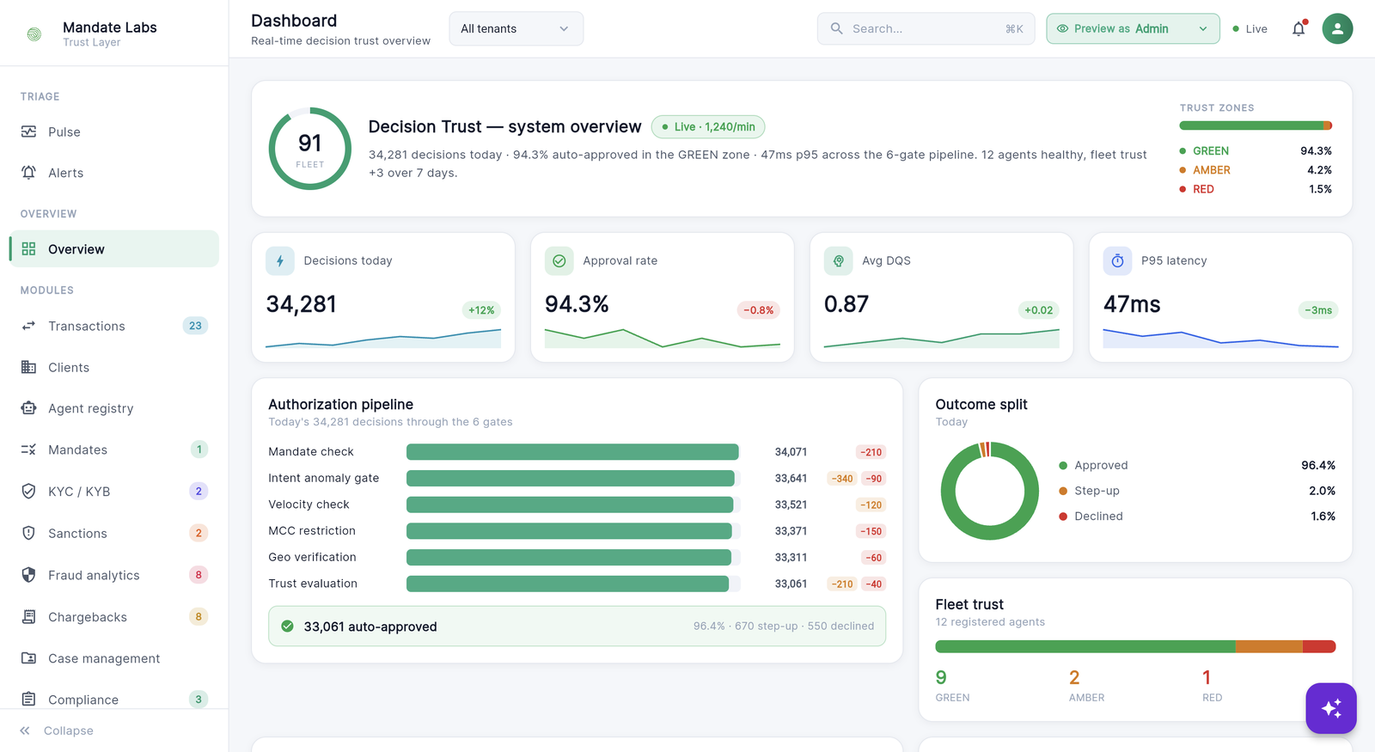Click the Avg DQS badge icon
The image size is (1375, 752).
pyautogui.click(x=839, y=261)
